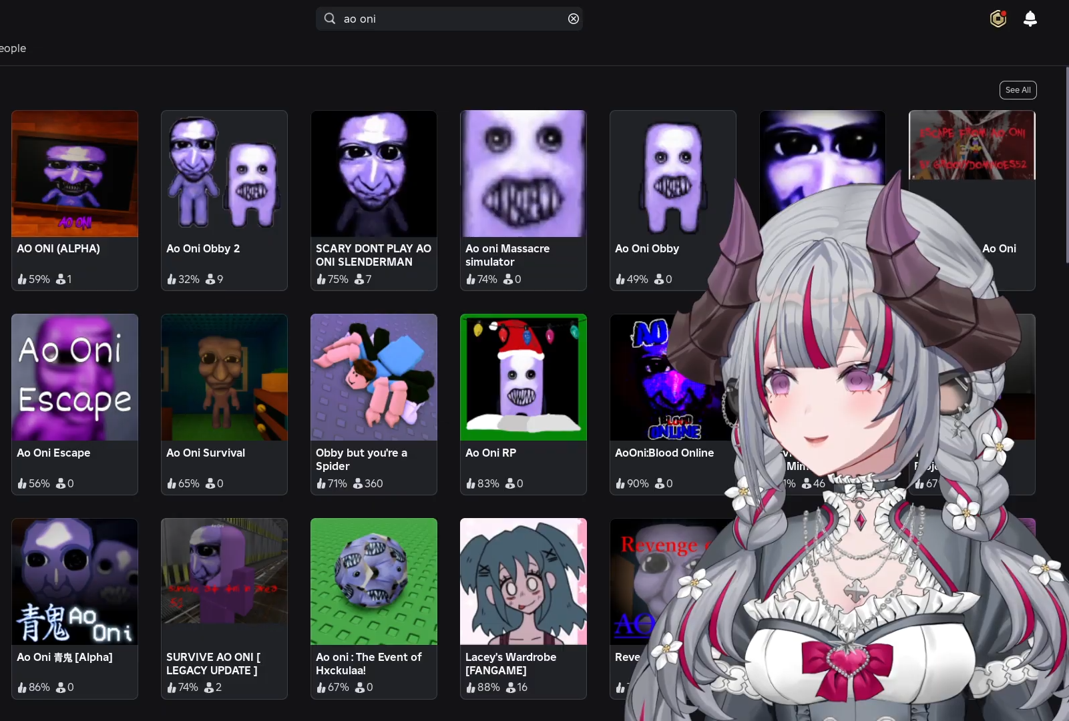The image size is (1069, 721).
Task: Click 'SURVIVE AO ONI [ LEGACY UPDATE ]' title
Action: click(214, 664)
